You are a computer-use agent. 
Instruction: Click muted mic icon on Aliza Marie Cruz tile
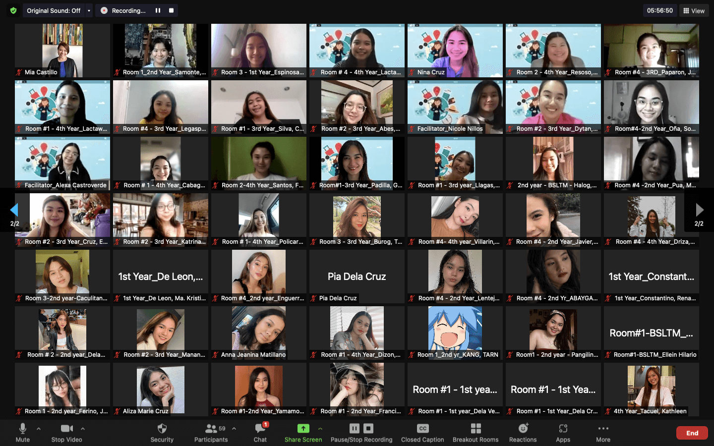pyautogui.click(x=118, y=411)
